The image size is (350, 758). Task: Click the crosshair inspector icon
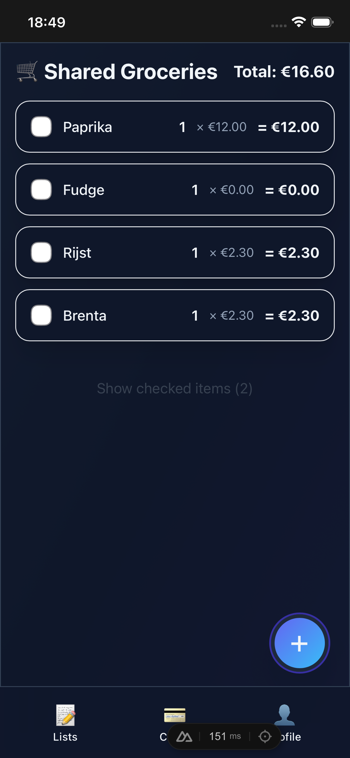coord(265,737)
